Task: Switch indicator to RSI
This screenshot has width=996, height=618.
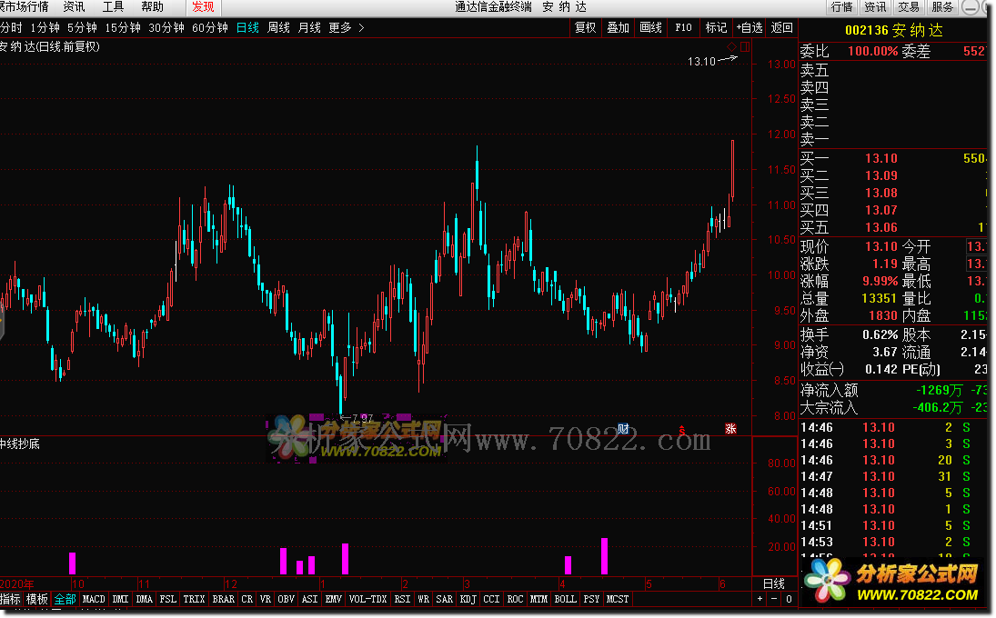Action: 403,599
